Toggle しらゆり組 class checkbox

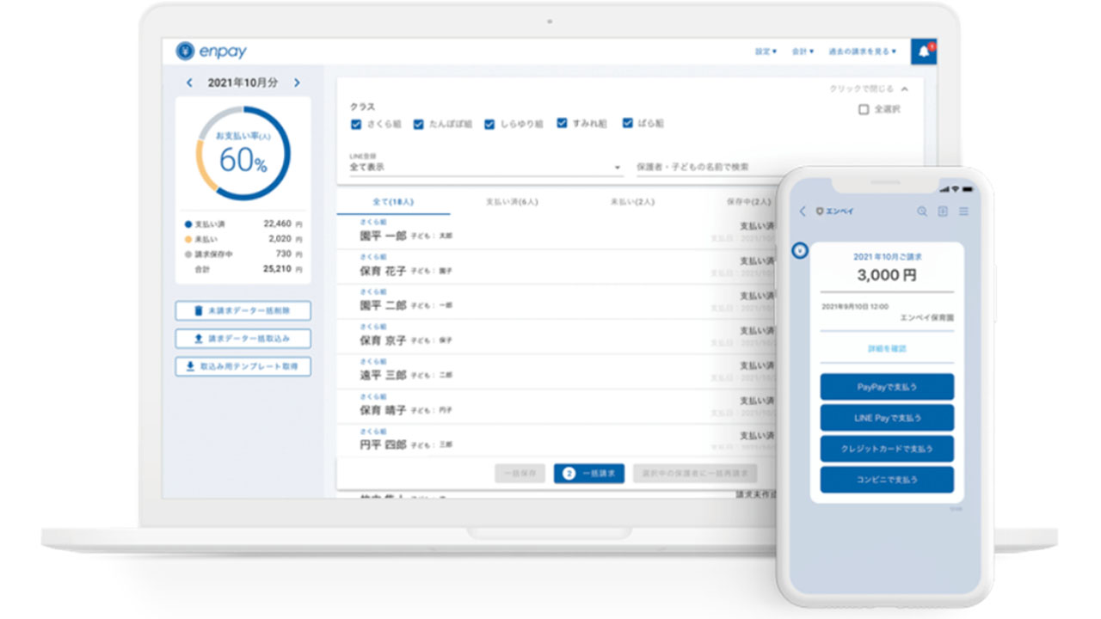489,124
